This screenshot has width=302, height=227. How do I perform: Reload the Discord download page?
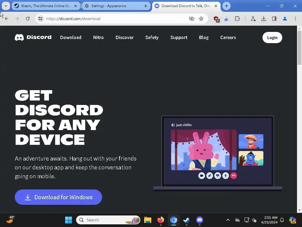pos(28,19)
